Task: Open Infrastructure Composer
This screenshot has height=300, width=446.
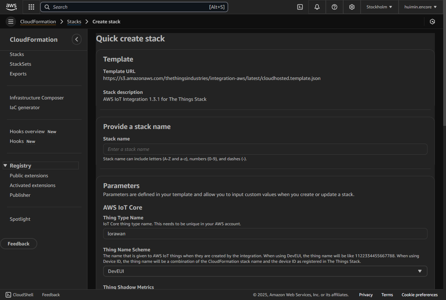Action: click(37, 98)
